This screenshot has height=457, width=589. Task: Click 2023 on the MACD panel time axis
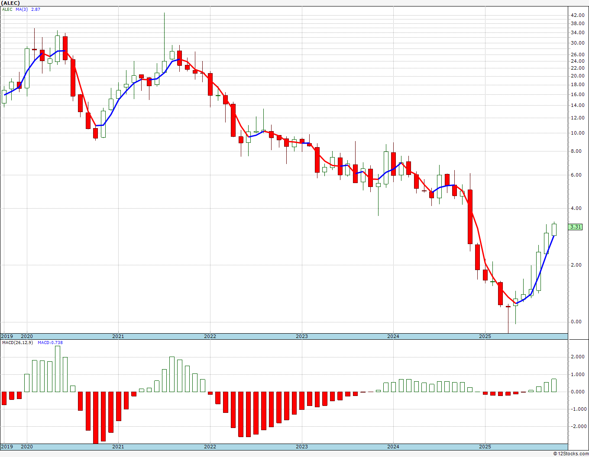pos(302,447)
